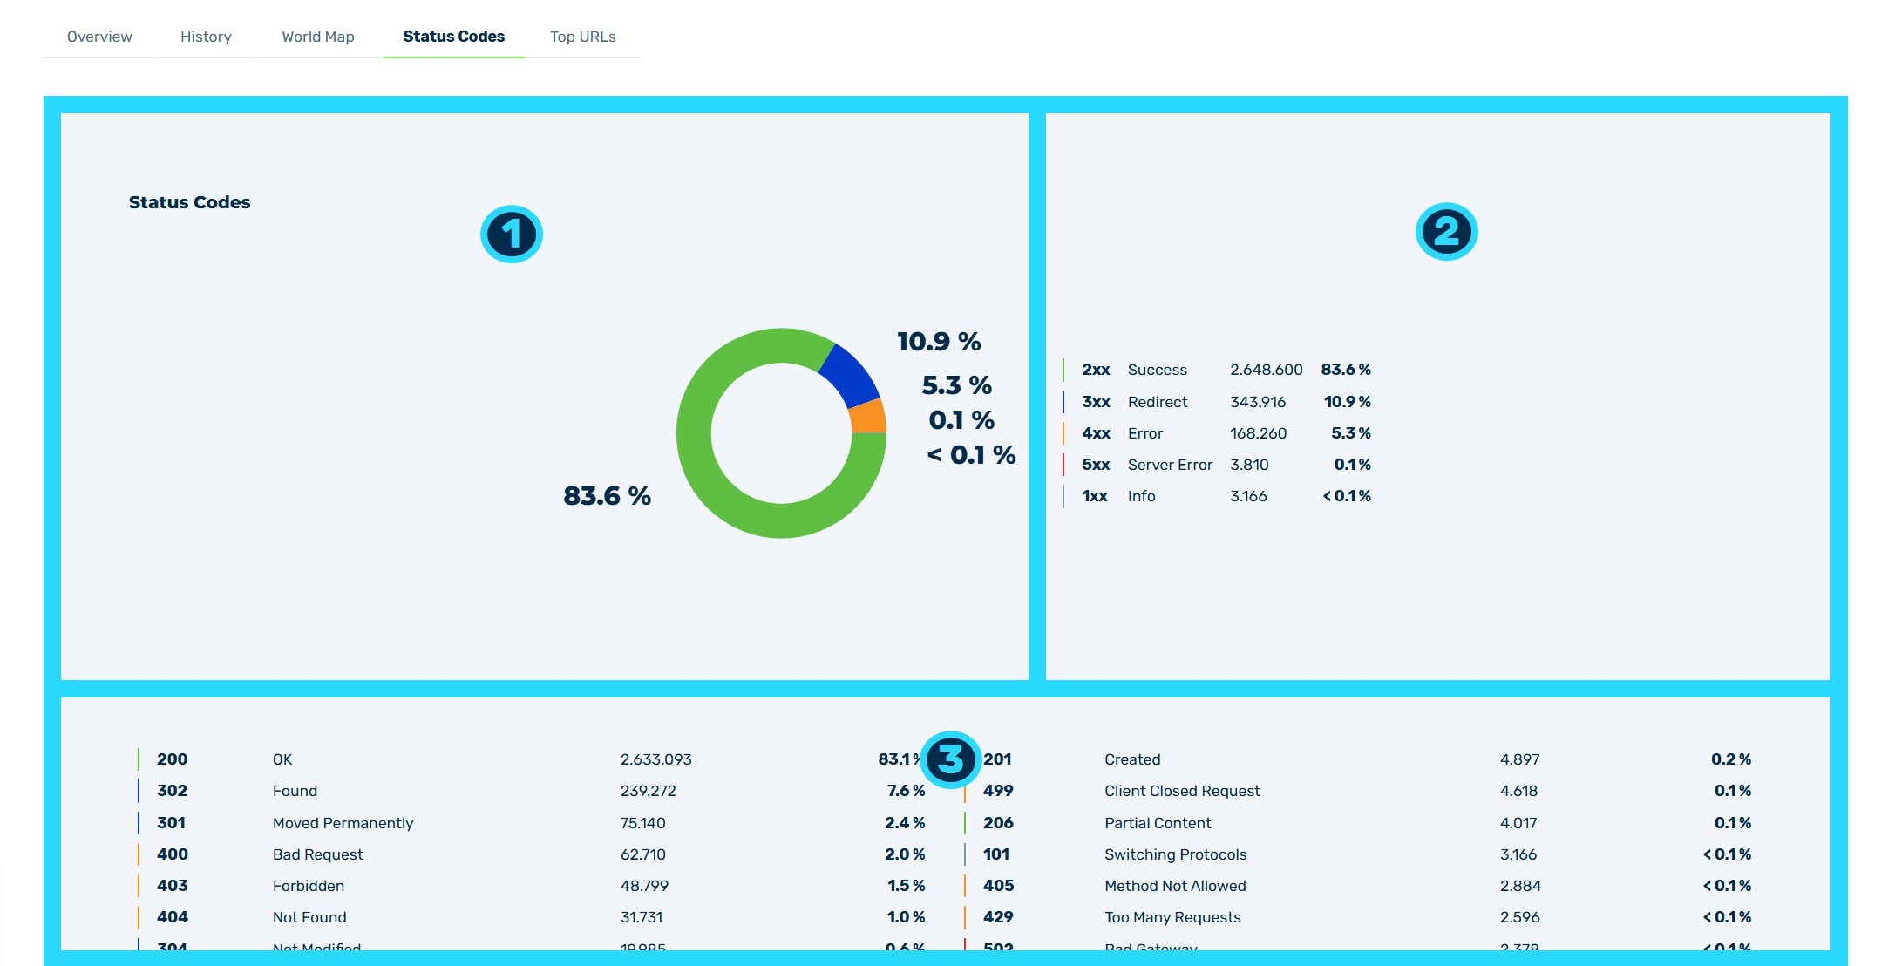Open the Overview tab
Image resolution: width=1895 pixels, height=966 pixels.
pos(99,37)
